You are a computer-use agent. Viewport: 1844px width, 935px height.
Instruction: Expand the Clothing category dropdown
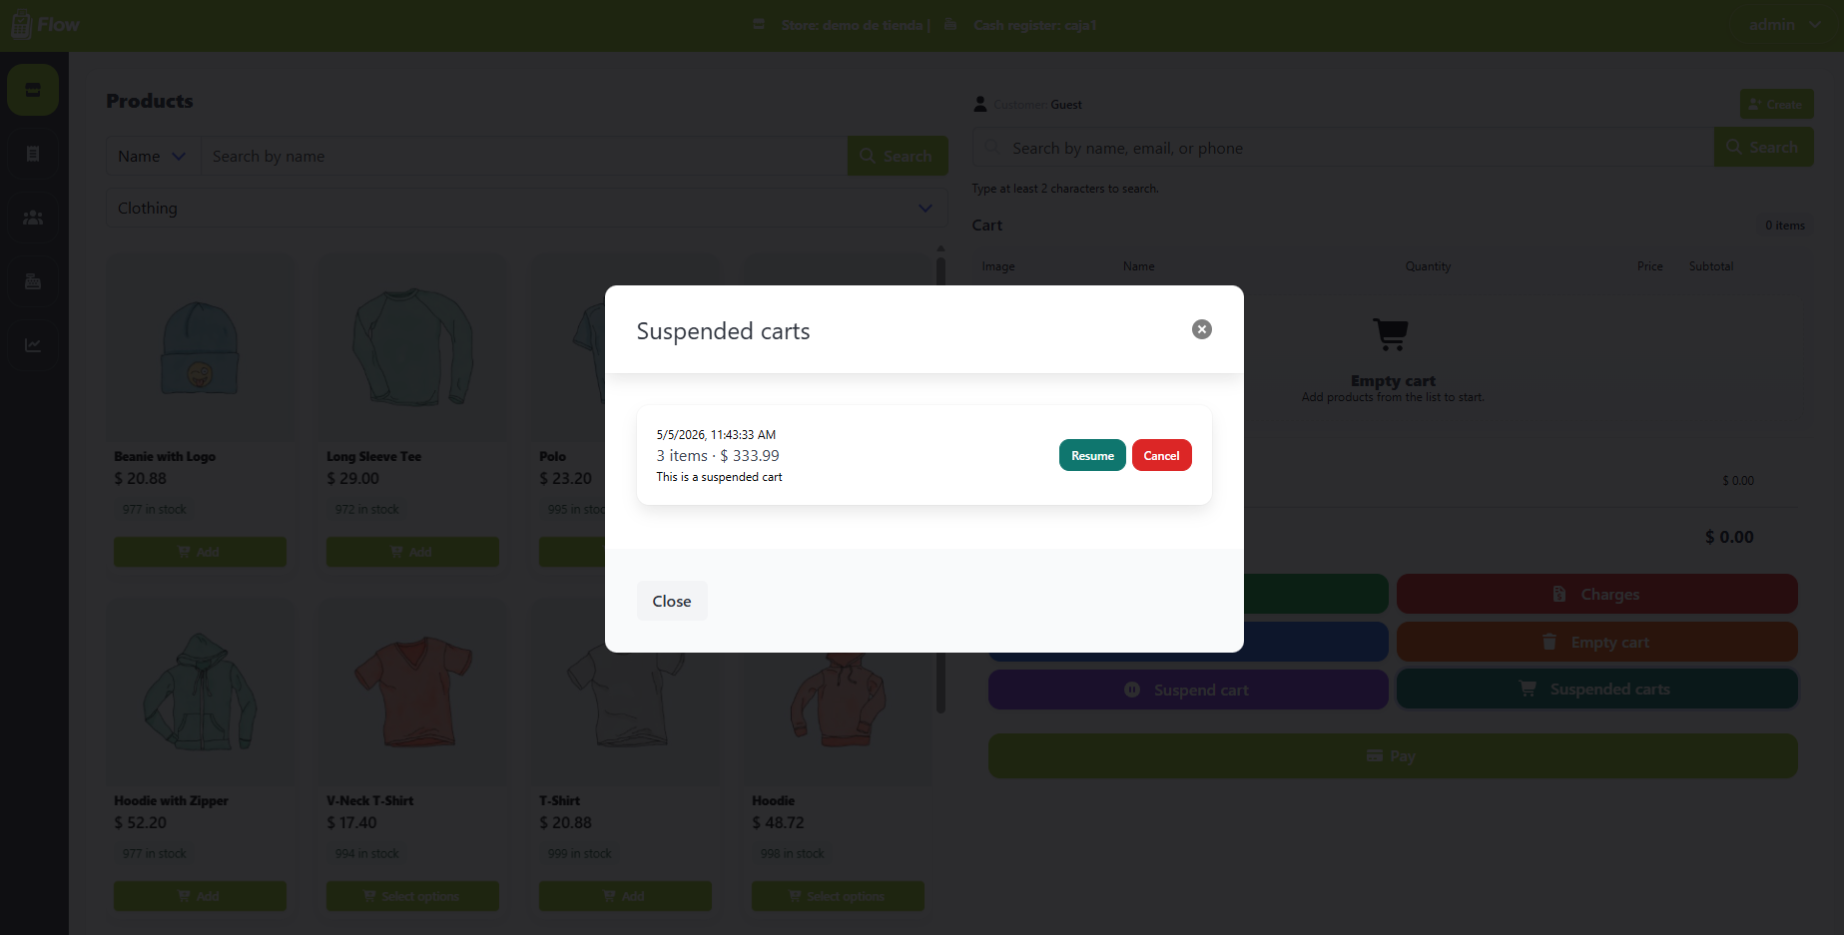(526, 208)
